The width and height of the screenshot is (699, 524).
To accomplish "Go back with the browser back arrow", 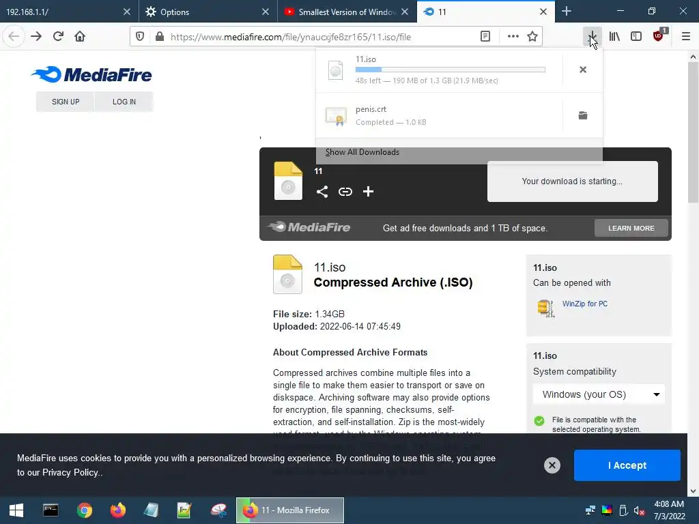I will (14, 37).
